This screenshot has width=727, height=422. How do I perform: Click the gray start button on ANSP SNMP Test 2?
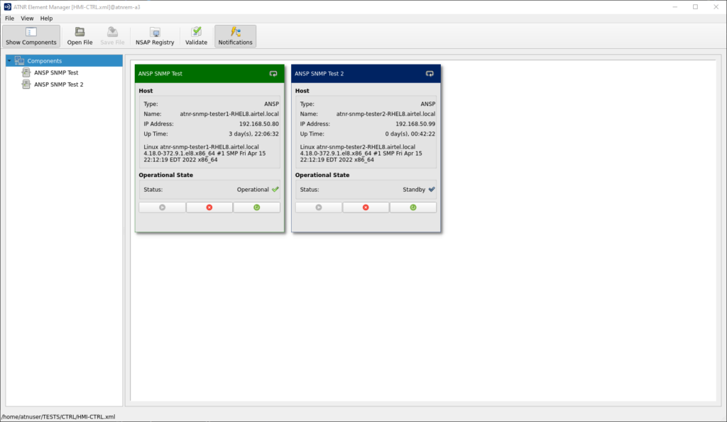tap(318, 207)
